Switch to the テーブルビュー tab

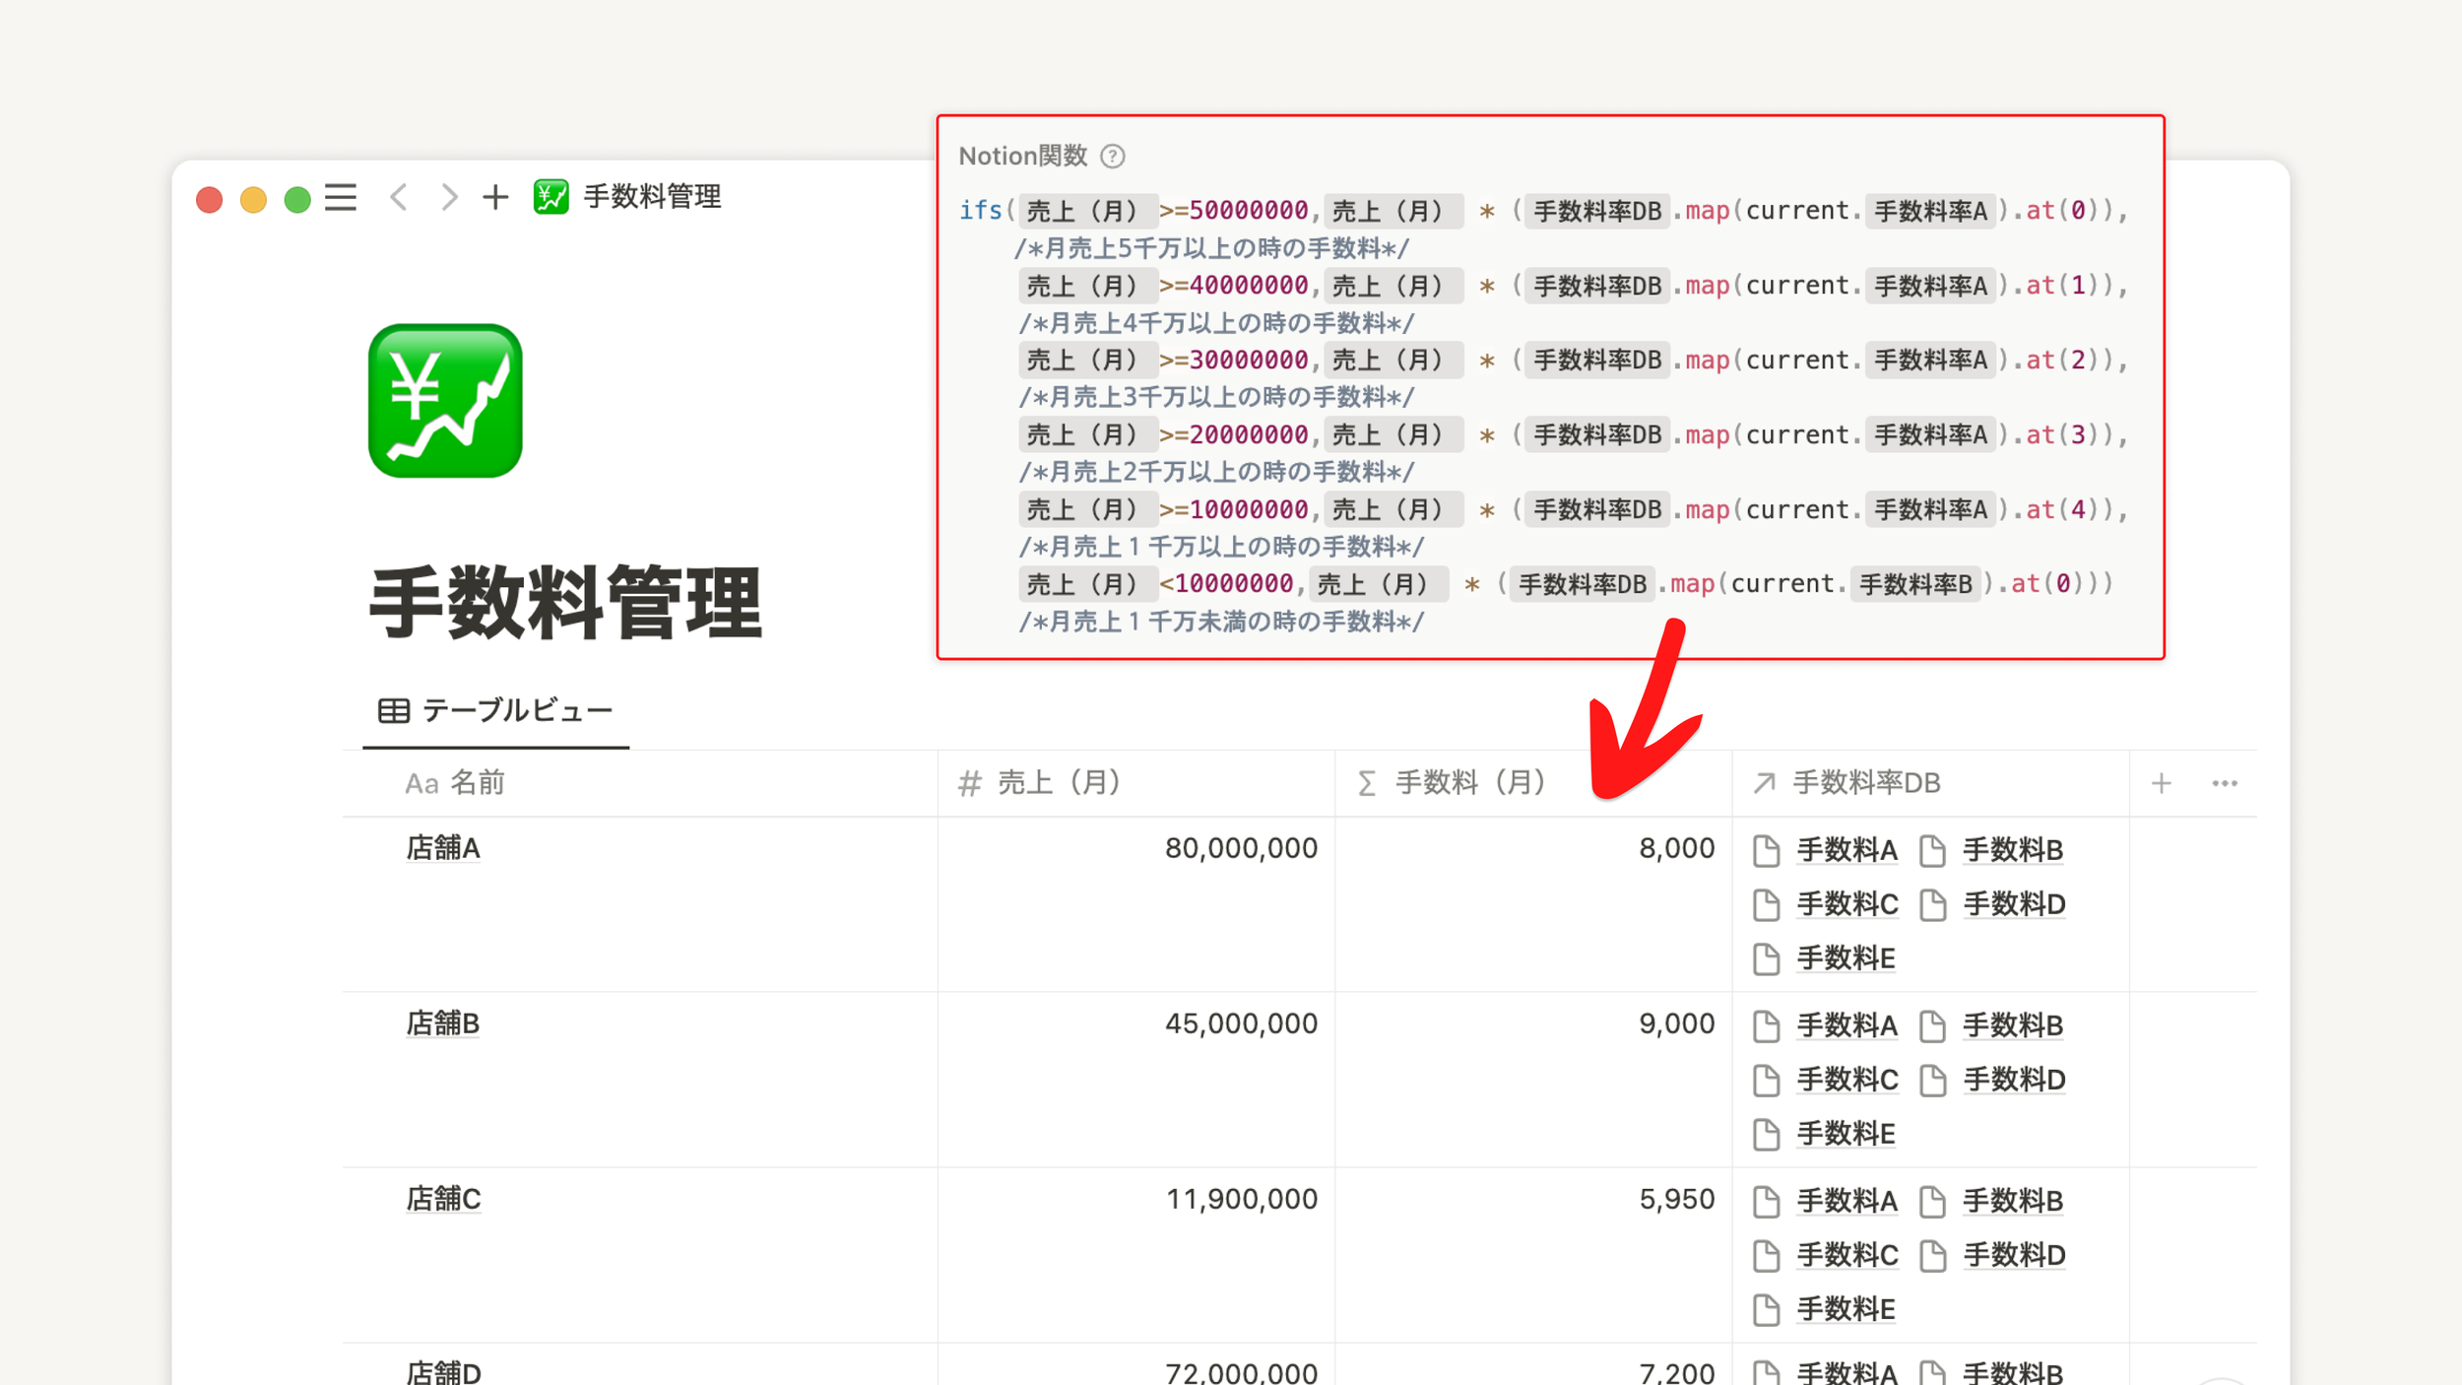tap(496, 710)
